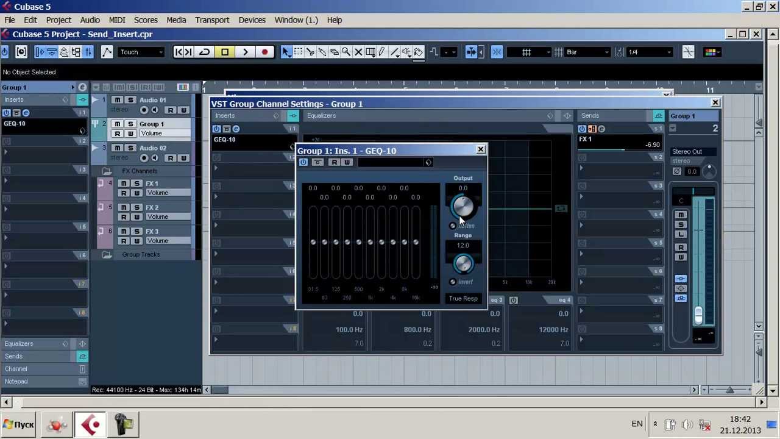Enable monitoring on the Audio 02 track
Viewport: 780px width, 439px height.
coord(155,159)
